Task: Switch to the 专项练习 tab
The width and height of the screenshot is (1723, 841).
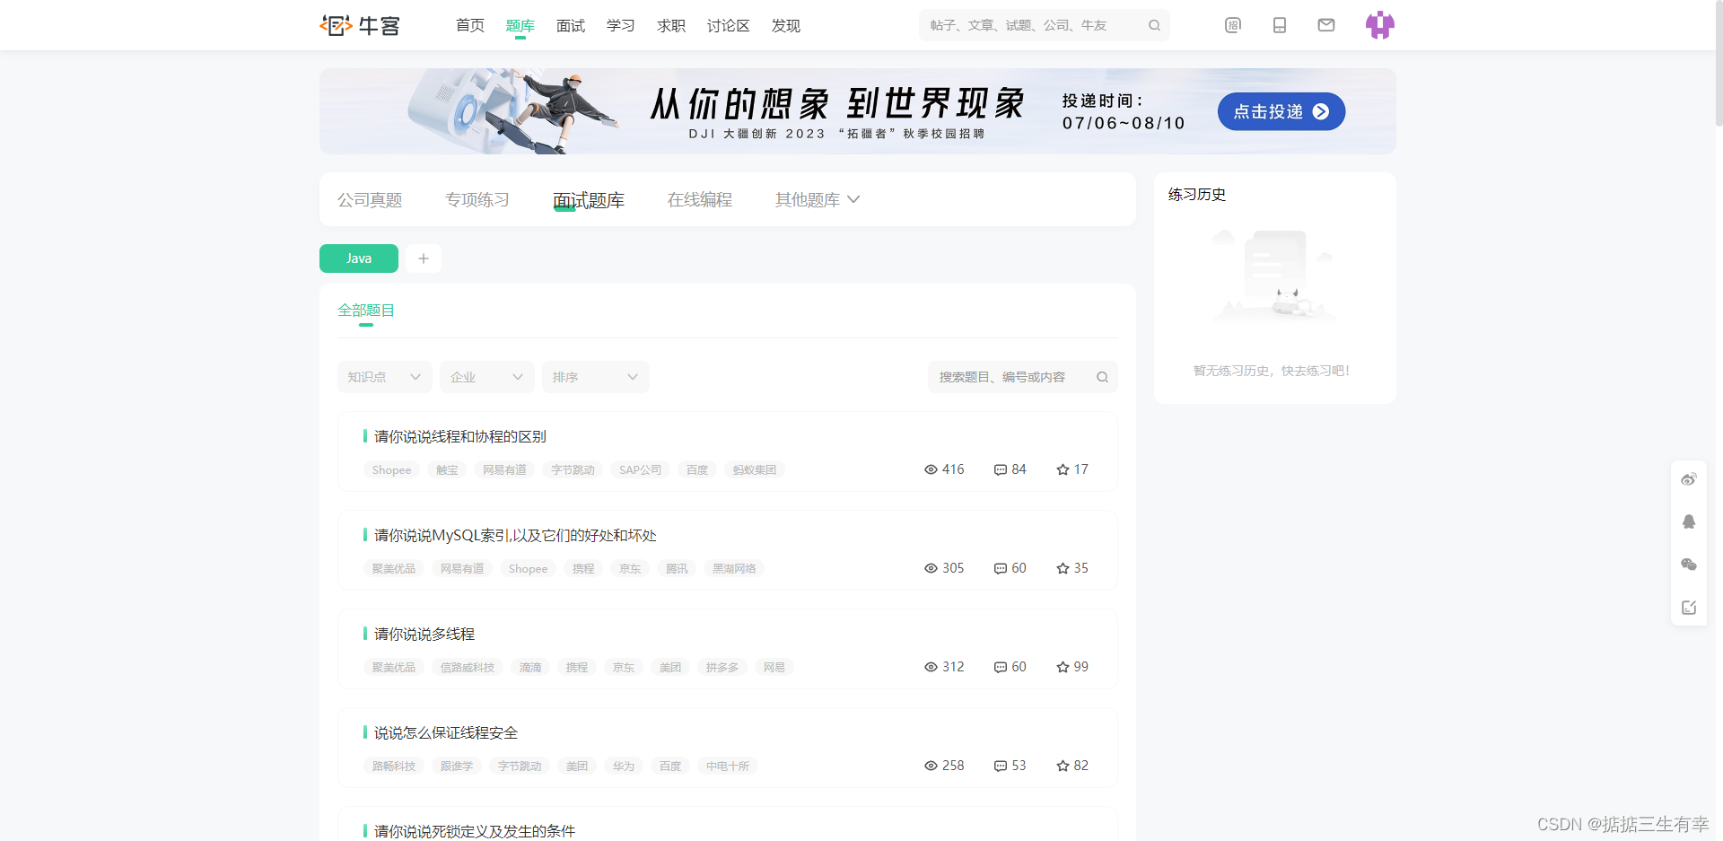Action: coord(477,199)
